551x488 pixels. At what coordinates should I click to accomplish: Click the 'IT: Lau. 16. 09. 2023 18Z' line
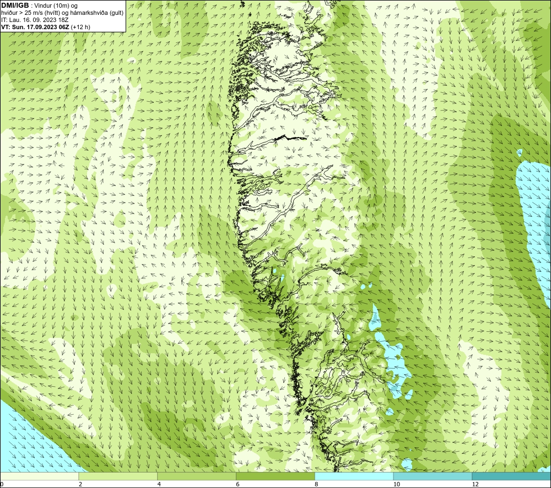point(35,20)
